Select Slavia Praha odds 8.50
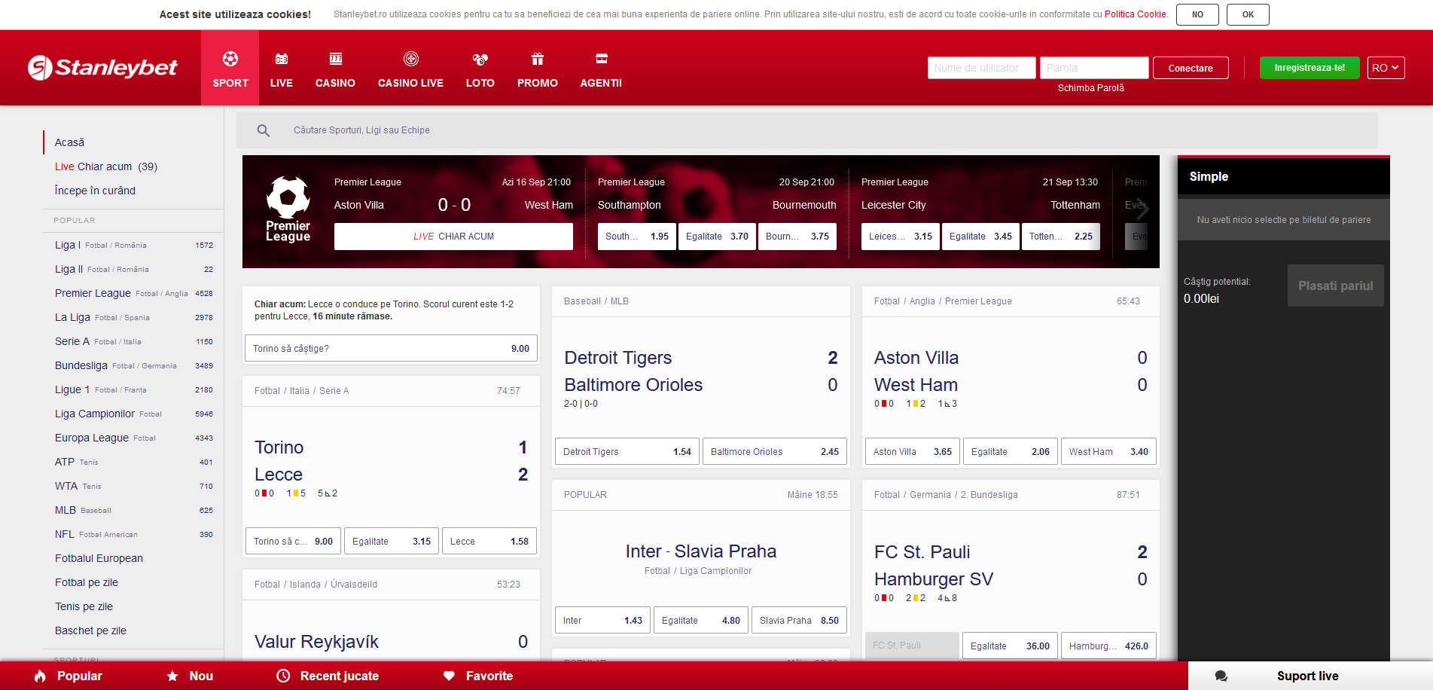1433x690 pixels. point(799,621)
